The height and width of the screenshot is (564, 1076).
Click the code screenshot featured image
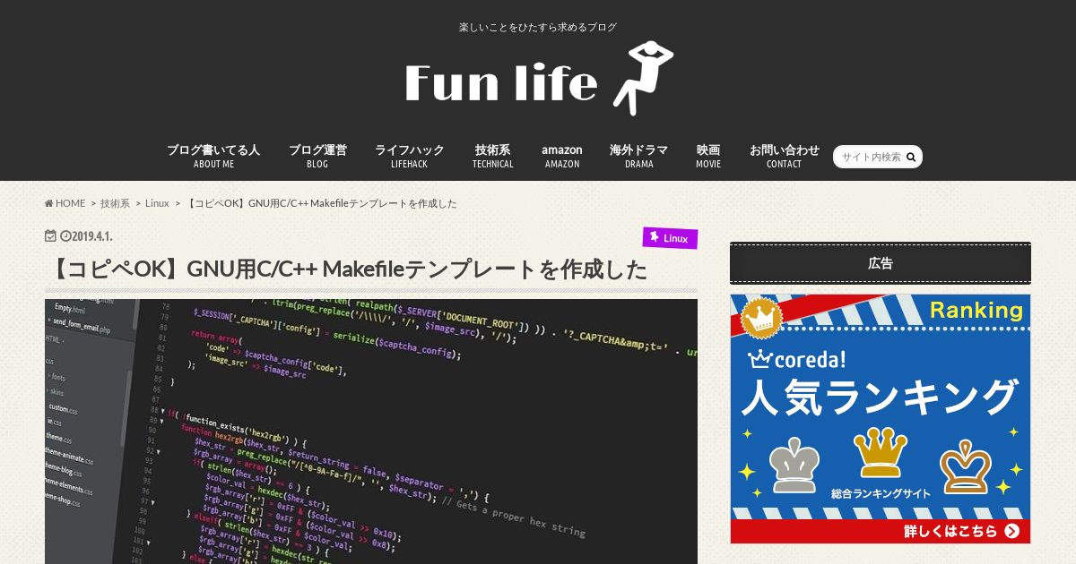coord(371,432)
